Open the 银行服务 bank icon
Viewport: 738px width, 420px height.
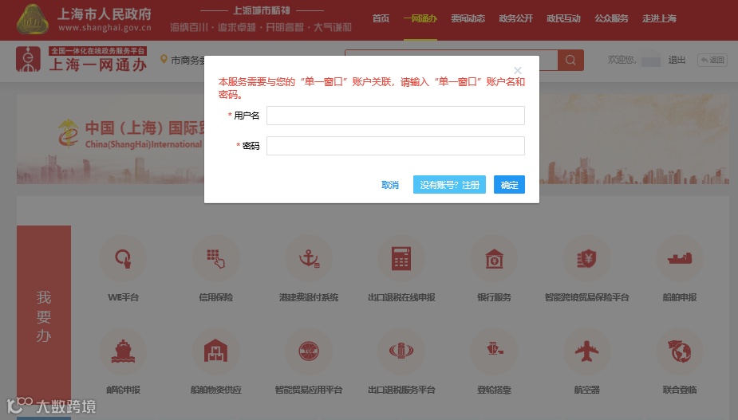[494, 259]
